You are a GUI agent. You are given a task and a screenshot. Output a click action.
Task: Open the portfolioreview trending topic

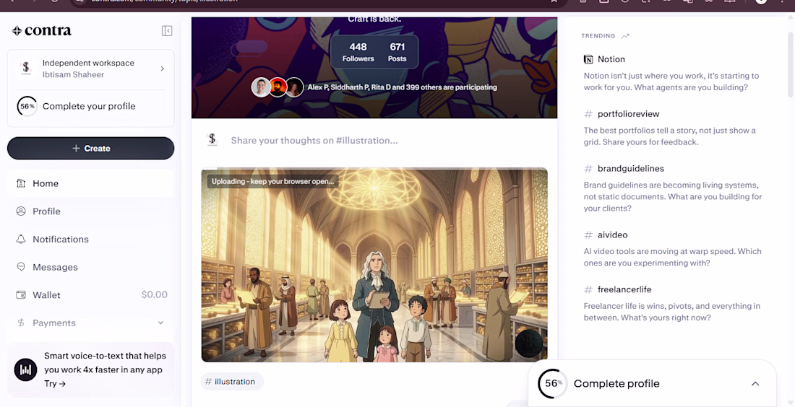point(629,114)
